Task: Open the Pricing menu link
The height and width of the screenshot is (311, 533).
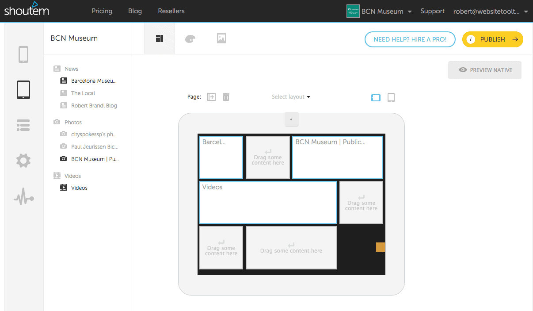Action: pyautogui.click(x=102, y=11)
